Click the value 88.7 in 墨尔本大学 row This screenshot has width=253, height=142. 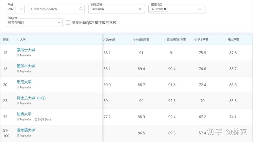[233, 69]
